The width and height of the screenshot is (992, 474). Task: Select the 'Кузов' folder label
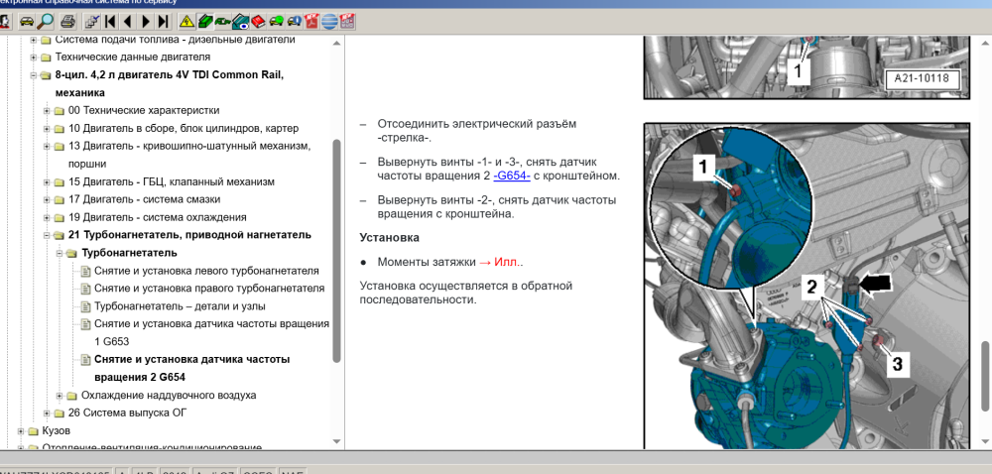(x=57, y=430)
